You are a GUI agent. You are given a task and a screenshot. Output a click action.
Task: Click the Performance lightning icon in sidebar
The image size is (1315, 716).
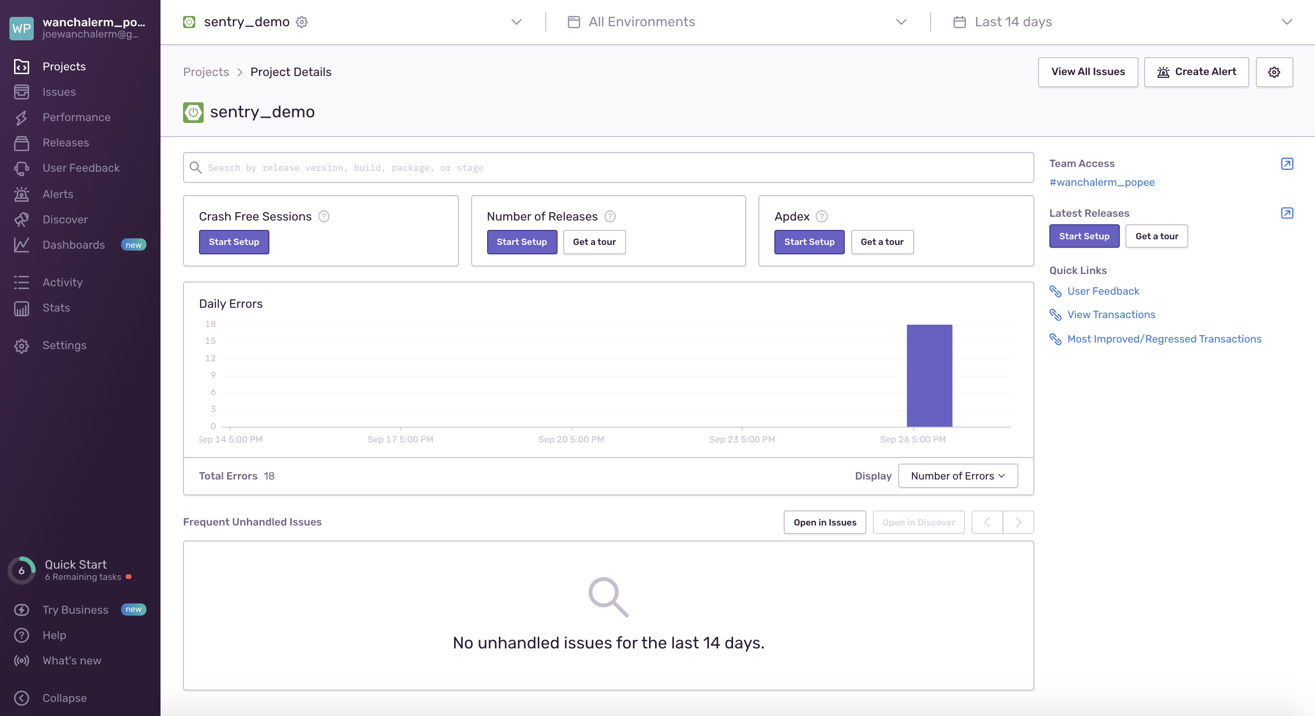pos(22,117)
